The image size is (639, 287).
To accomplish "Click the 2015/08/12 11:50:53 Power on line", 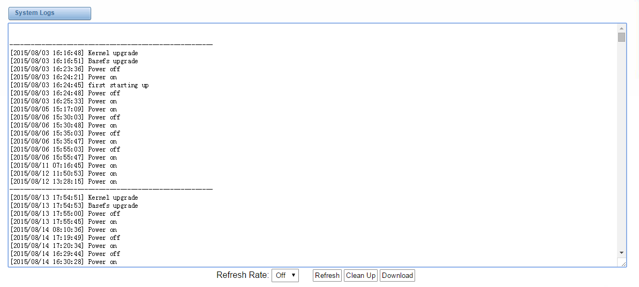I will click(x=64, y=173).
